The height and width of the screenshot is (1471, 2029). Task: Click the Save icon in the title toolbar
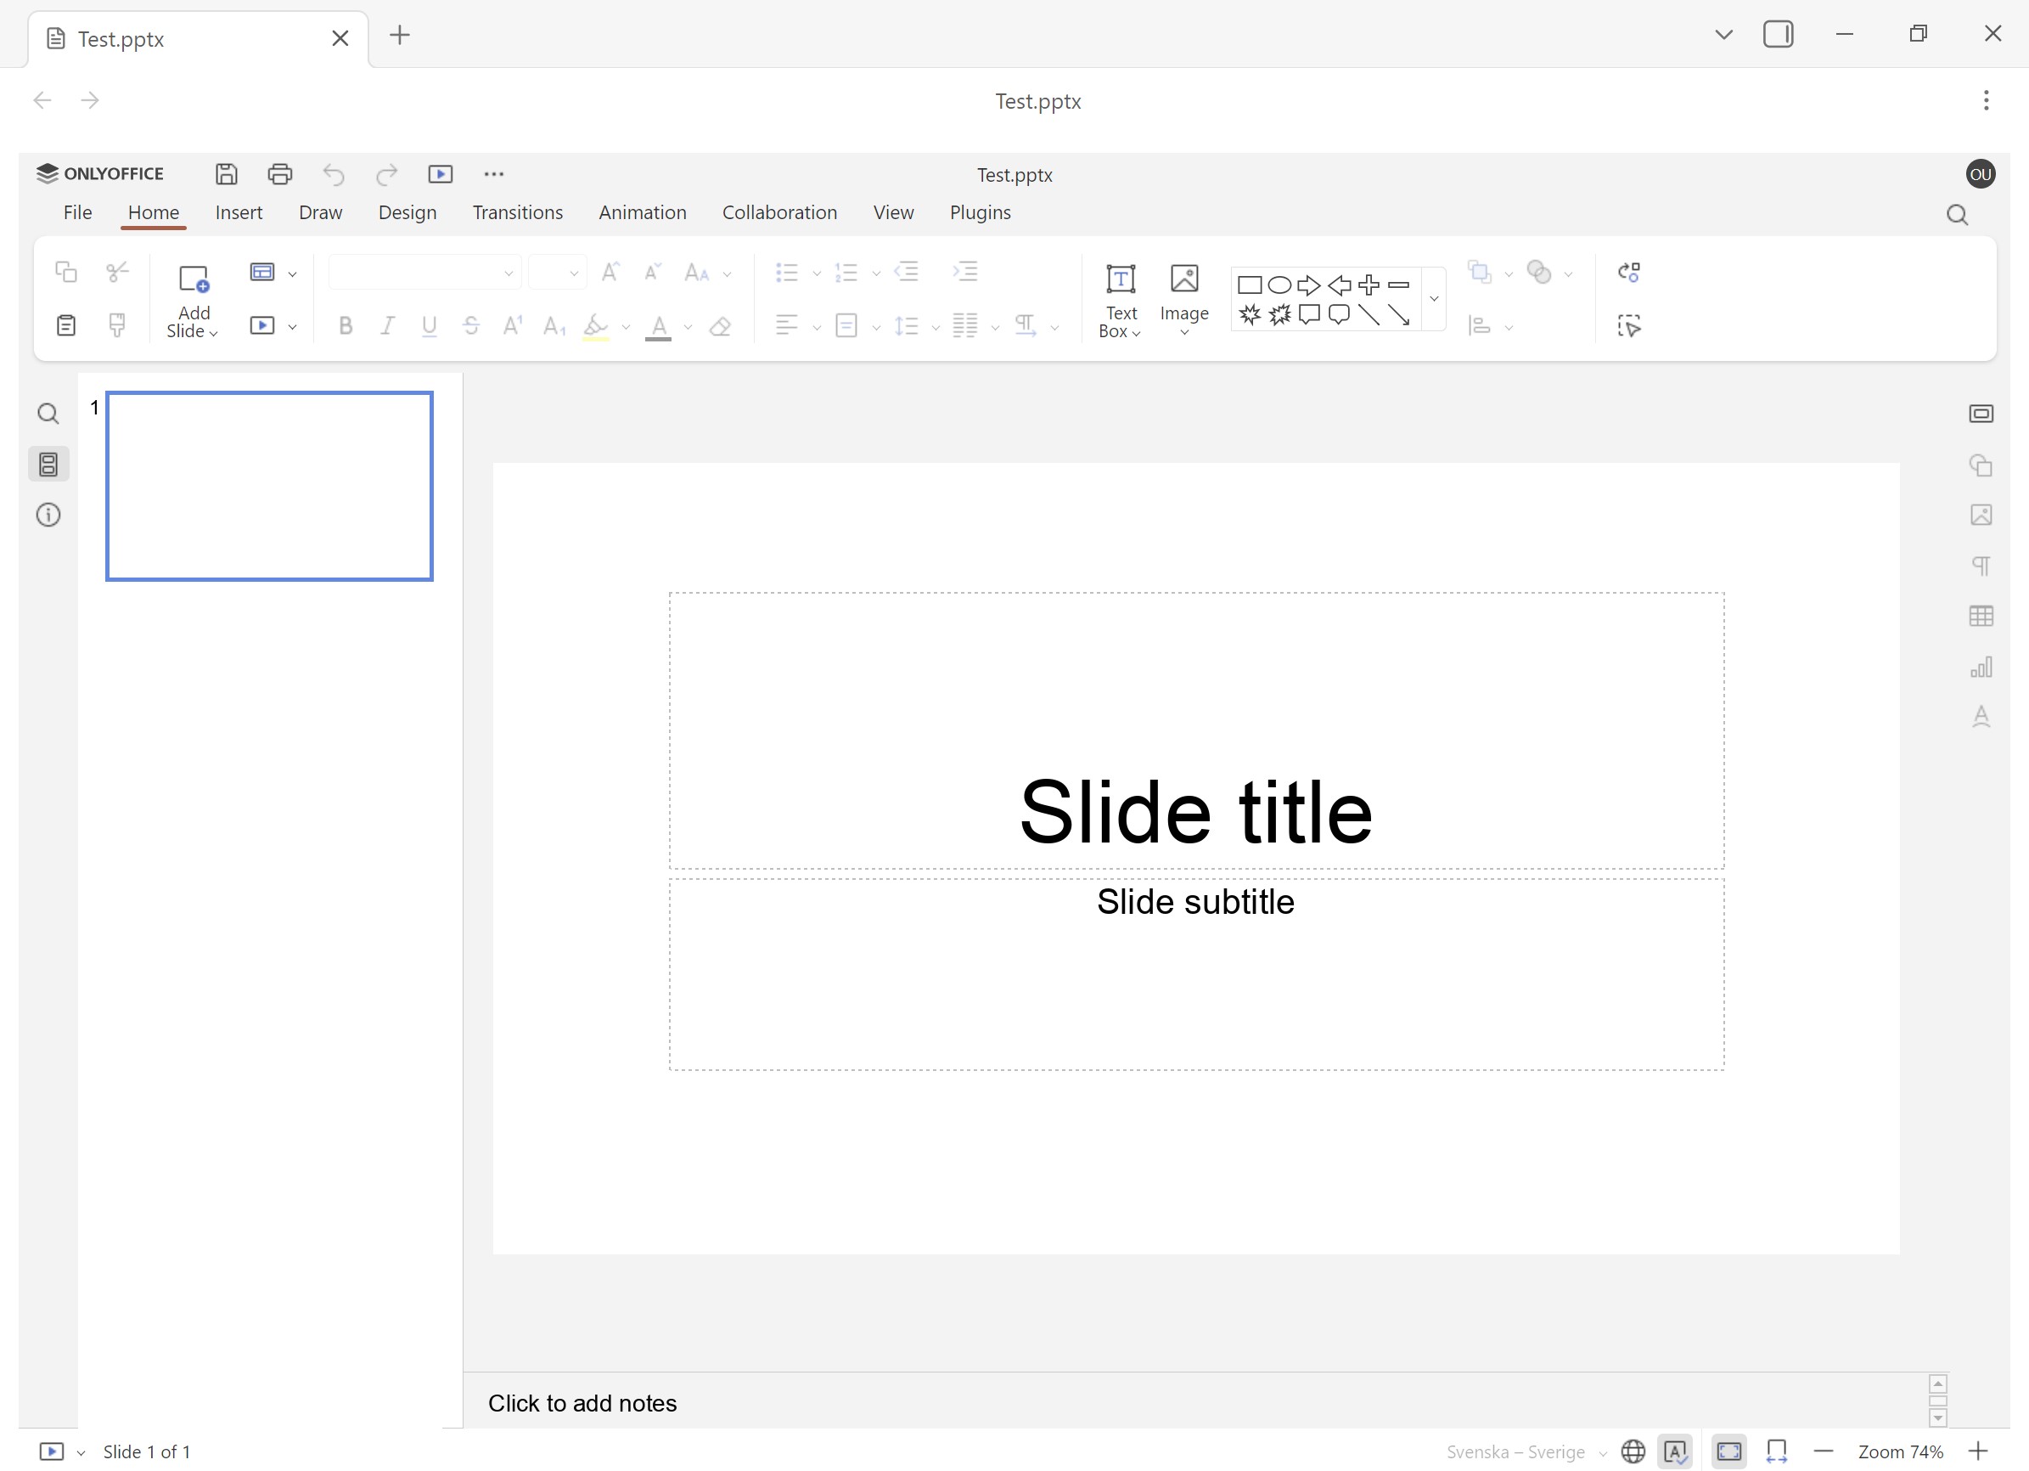coord(227,173)
